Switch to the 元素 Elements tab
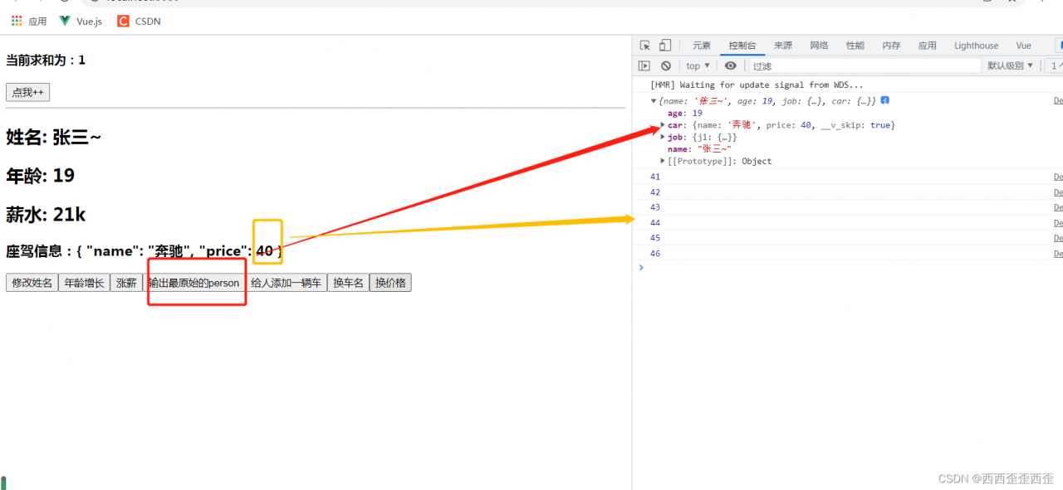 (702, 46)
